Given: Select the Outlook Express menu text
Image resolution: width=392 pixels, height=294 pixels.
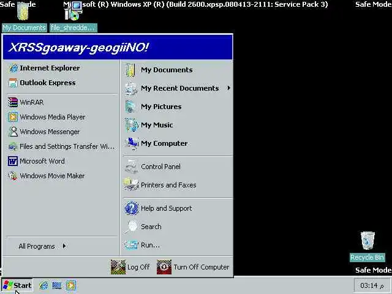Looking at the screenshot, I should (48, 83).
